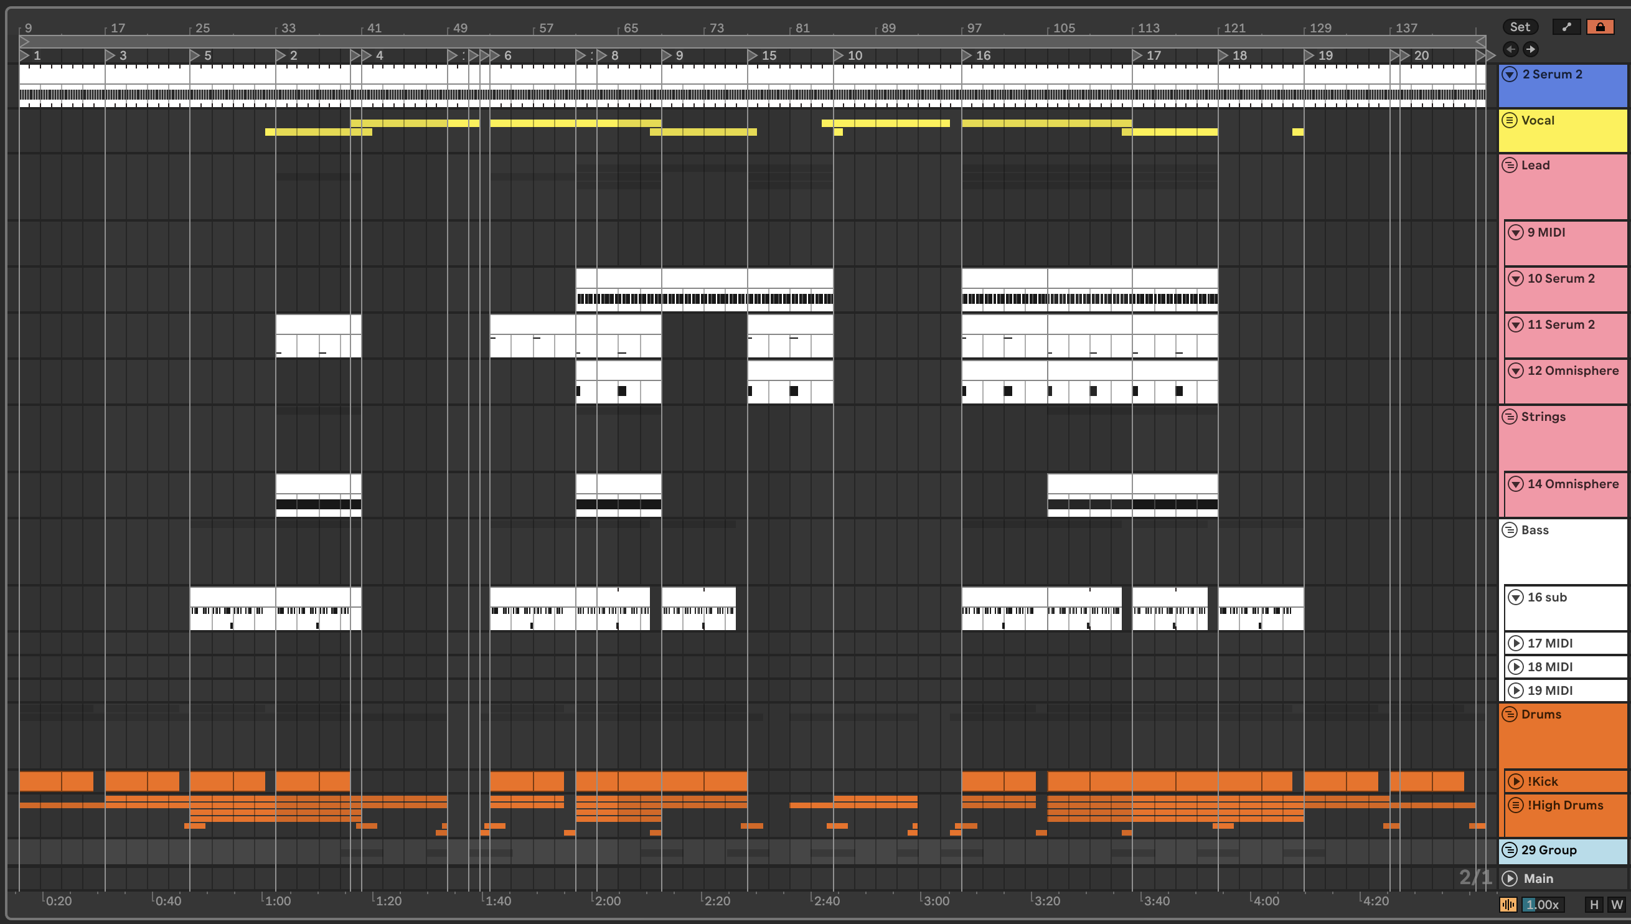Viewport: 1631px width, 924px height.
Task: Expand the Main track
Action: click(x=1510, y=879)
